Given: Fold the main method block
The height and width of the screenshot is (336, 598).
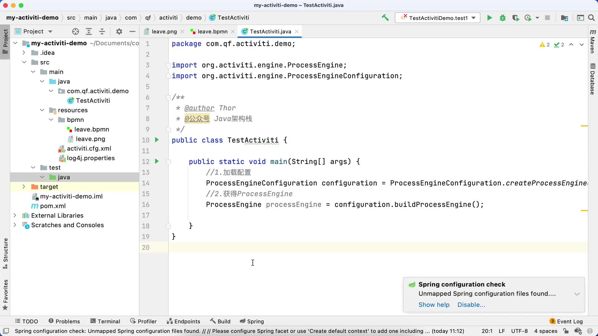Looking at the screenshot, I should click(168, 161).
